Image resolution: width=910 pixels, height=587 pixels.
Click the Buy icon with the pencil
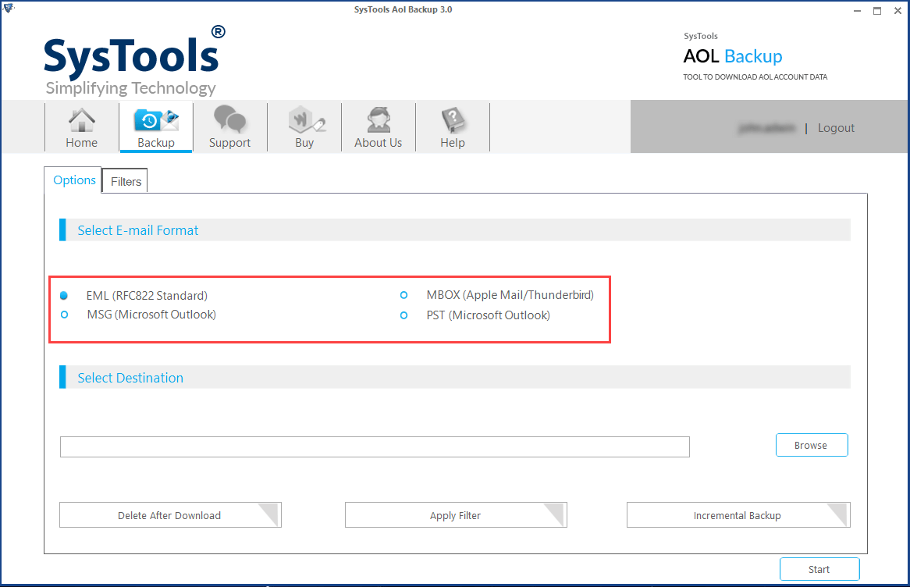pos(304,126)
